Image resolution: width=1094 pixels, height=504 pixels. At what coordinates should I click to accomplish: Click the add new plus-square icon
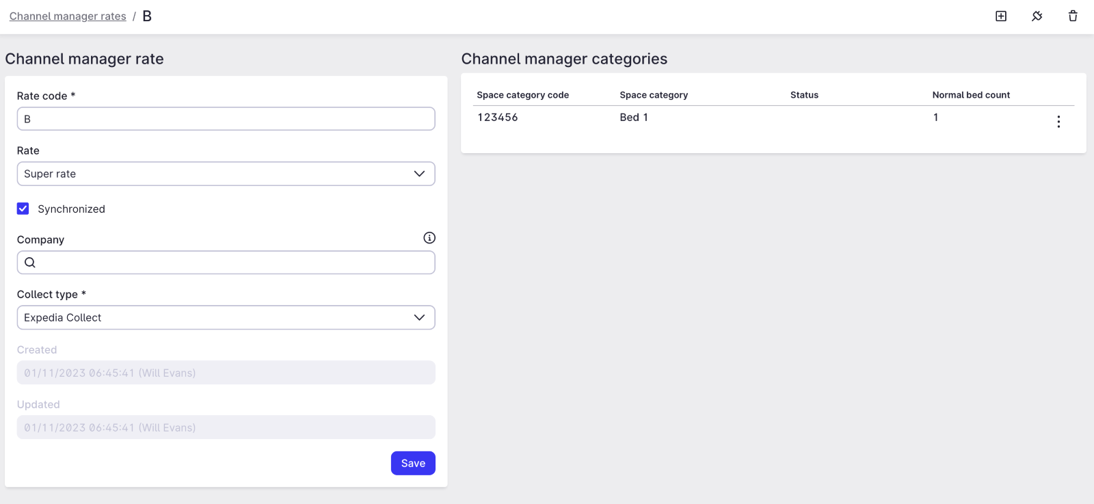[x=1001, y=16]
